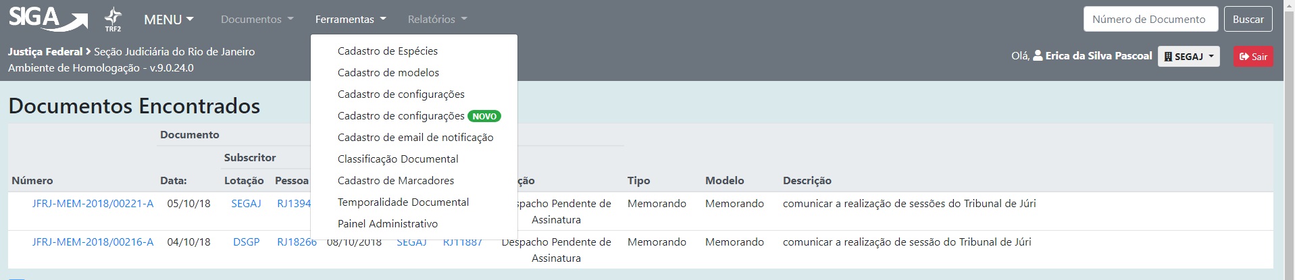The width and height of the screenshot is (1295, 280).
Task: Click the SIGA logo
Action: tap(47, 19)
